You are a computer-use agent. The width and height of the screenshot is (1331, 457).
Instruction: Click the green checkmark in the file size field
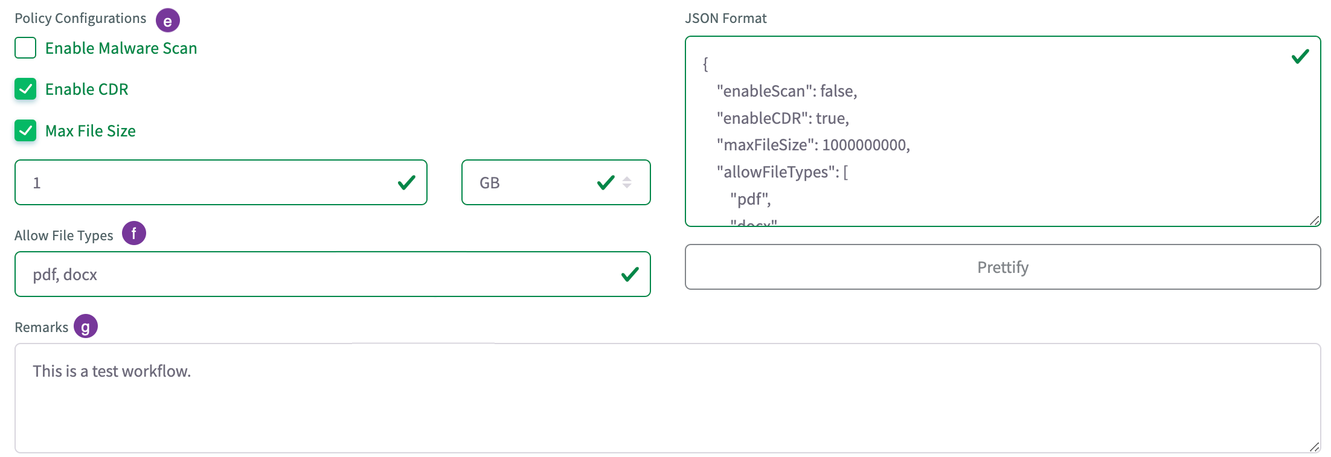407,182
